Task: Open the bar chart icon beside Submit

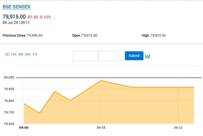Action: pyautogui.click(x=148, y=56)
